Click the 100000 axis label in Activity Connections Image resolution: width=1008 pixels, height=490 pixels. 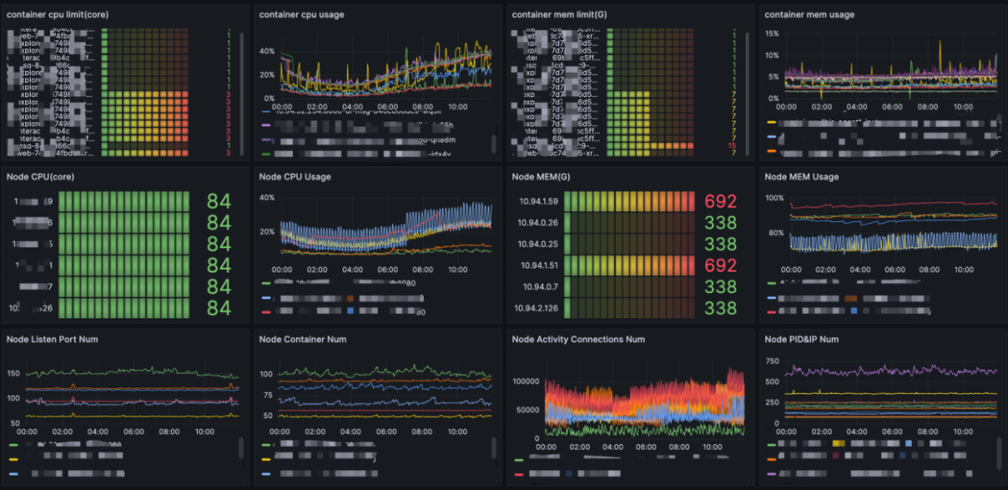(x=526, y=382)
